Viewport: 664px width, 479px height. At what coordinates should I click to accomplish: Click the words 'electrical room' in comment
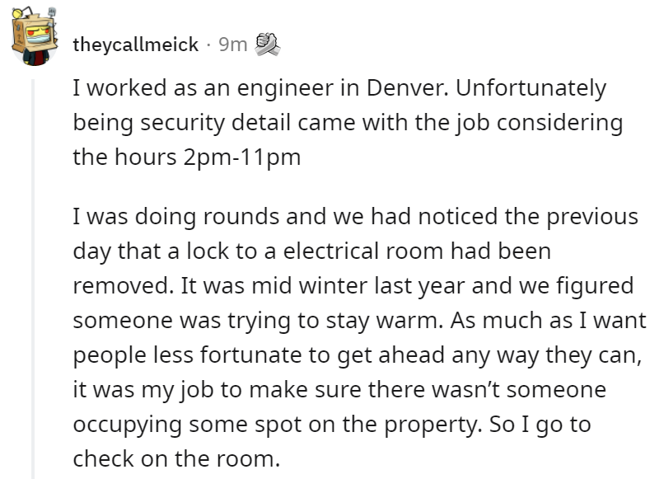pyautogui.click(x=363, y=251)
